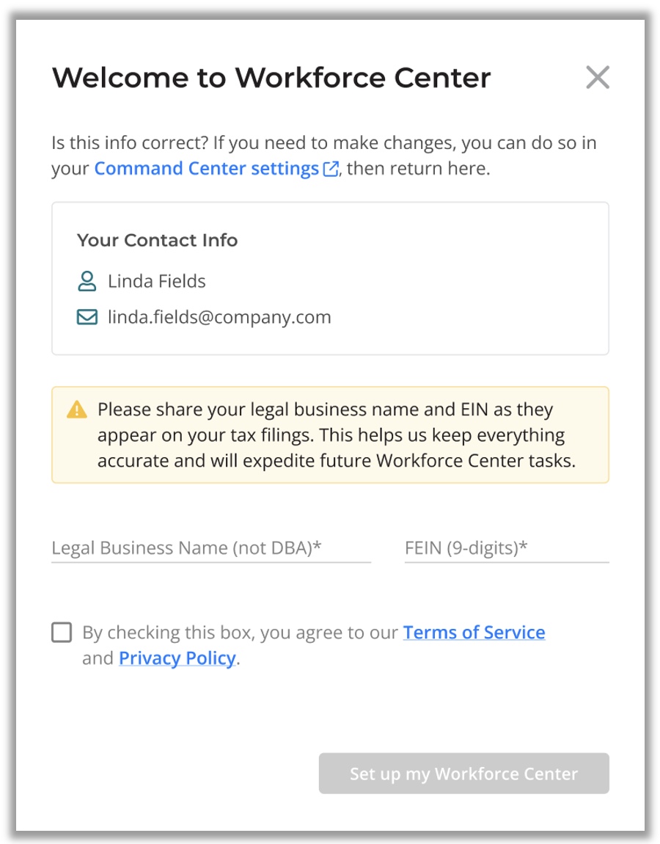Screen dimensions: 660x844
Task: Click the linda.fields@company.com email text
Action: pyautogui.click(x=219, y=317)
